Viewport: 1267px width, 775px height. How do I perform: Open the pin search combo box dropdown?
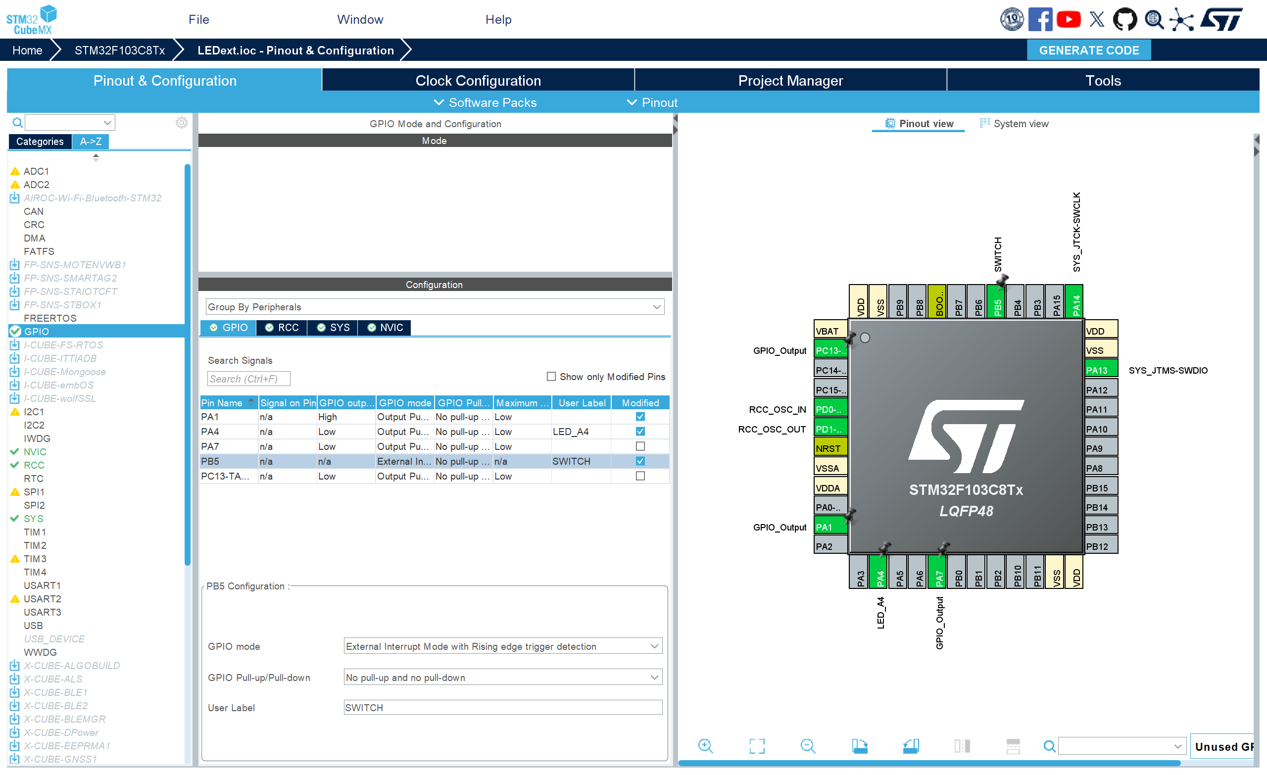click(x=1177, y=746)
